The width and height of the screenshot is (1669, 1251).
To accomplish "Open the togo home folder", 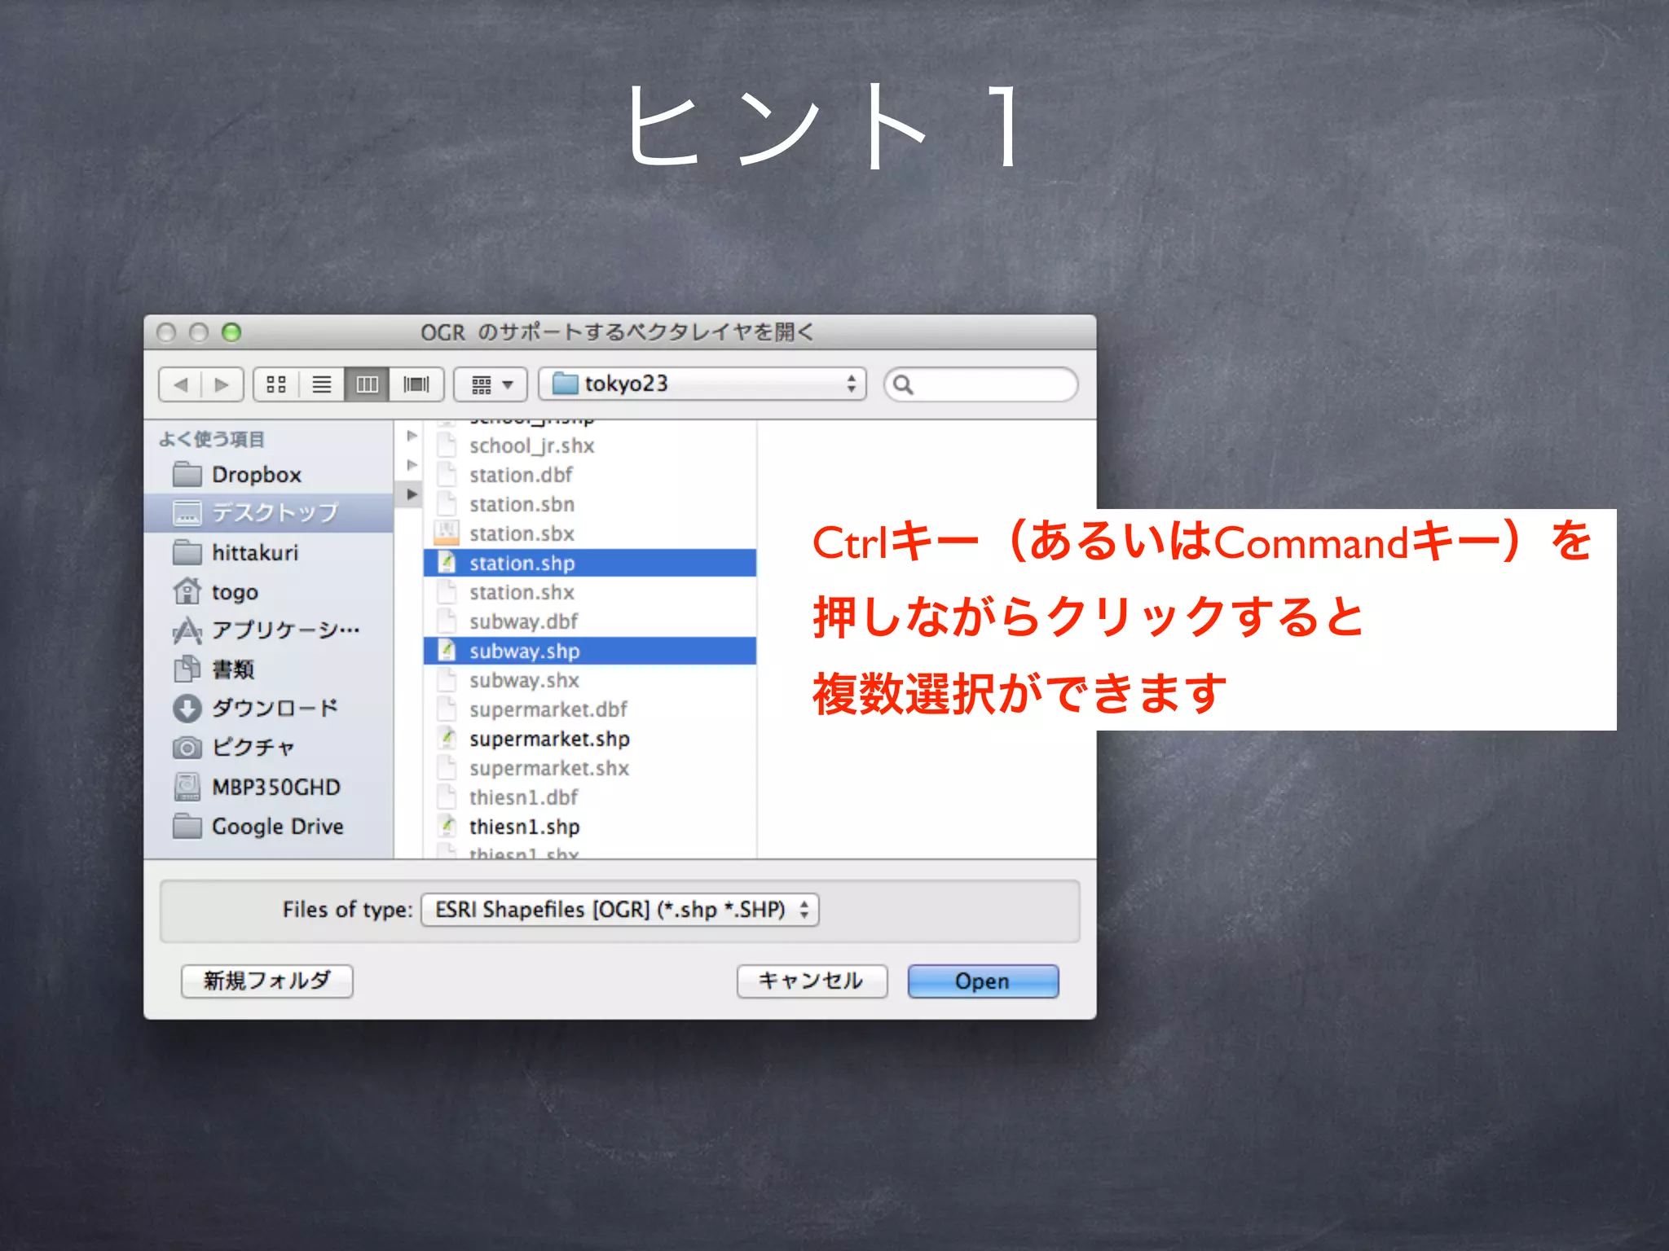I will [x=268, y=591].
